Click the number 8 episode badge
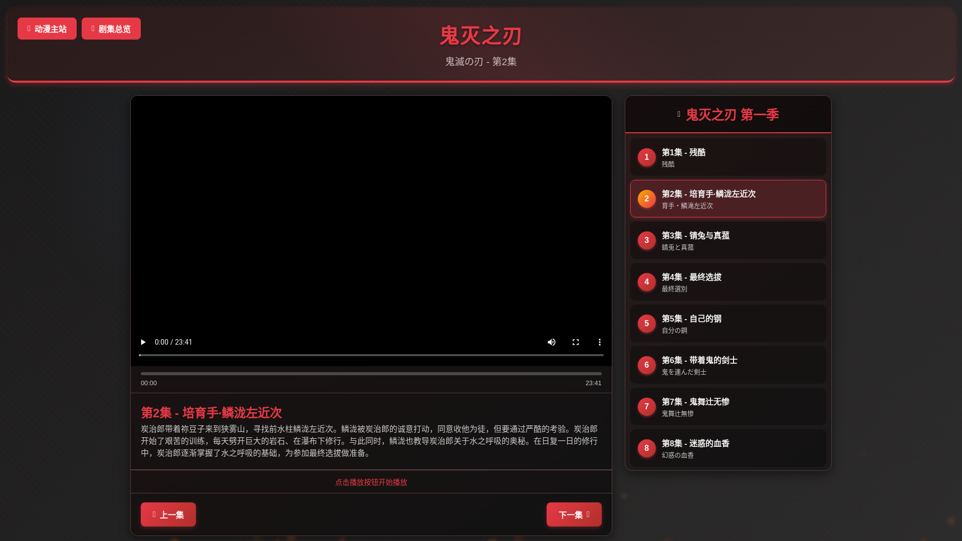The height and width of the screenshot is (541, 962). [647, 448]
